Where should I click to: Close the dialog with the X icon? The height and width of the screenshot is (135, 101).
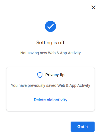click(93, 7)
